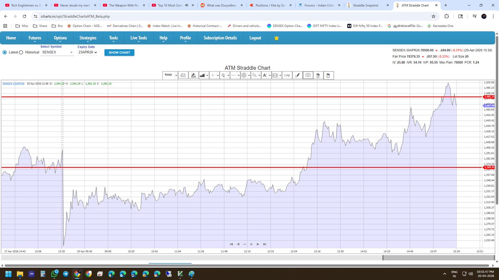499x280 pixels.
Task: Select the horizontal line drawing tool
Action: tap(233, 75)
